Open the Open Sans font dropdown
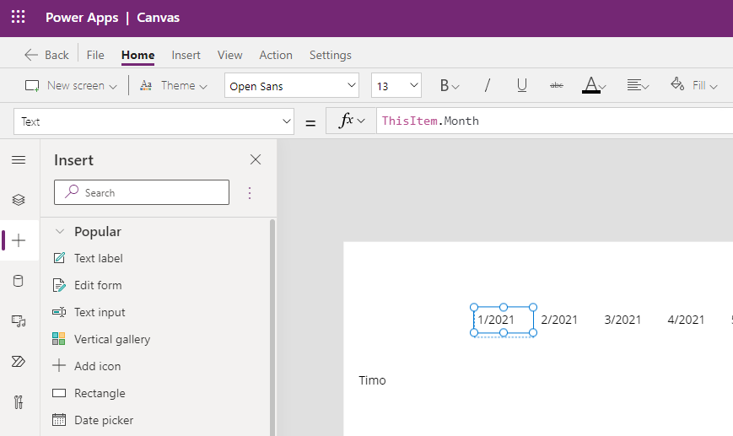 292,86
